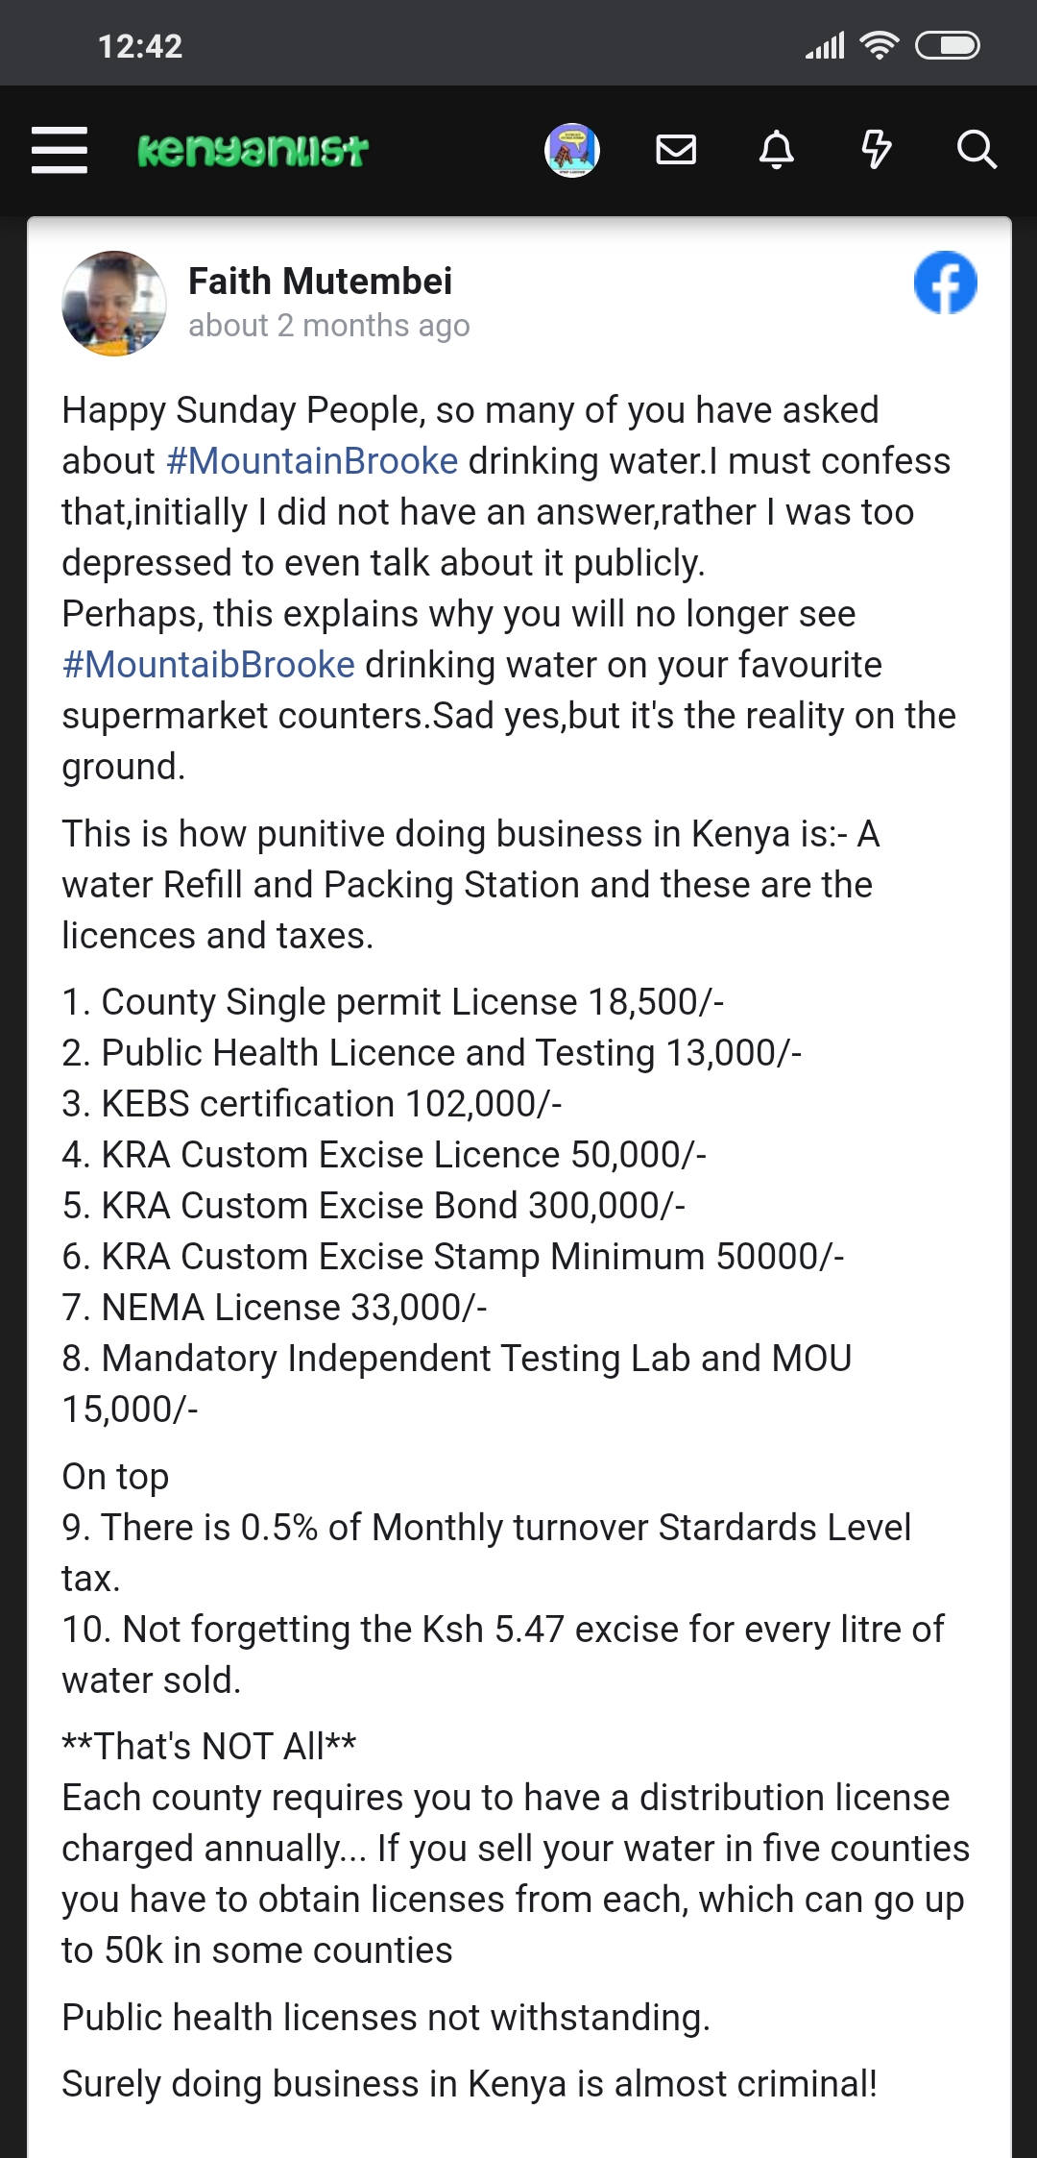Image resolution: width=1037 pixels, height=2158 pixels.
Task: Tap the Kenyanlist logo
Action: [253, 150]
